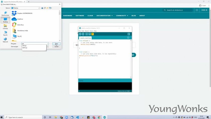Select Quick access in dialog sidebar

5,14
